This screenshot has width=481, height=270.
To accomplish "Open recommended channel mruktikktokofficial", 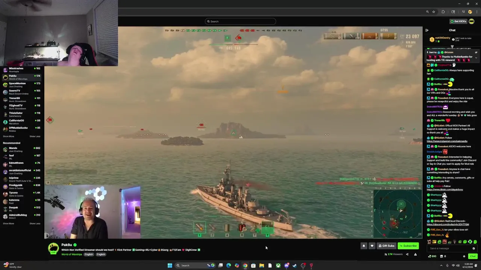I will pyautogui.click(x=22, y=172).
